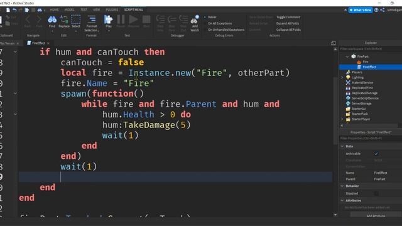Click the binoculars icon in the quick access bar
The height and width of the screenshot is (226, 402).
point(40,10)
